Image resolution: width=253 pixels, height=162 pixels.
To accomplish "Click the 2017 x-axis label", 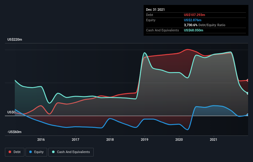I will (75, 140).
